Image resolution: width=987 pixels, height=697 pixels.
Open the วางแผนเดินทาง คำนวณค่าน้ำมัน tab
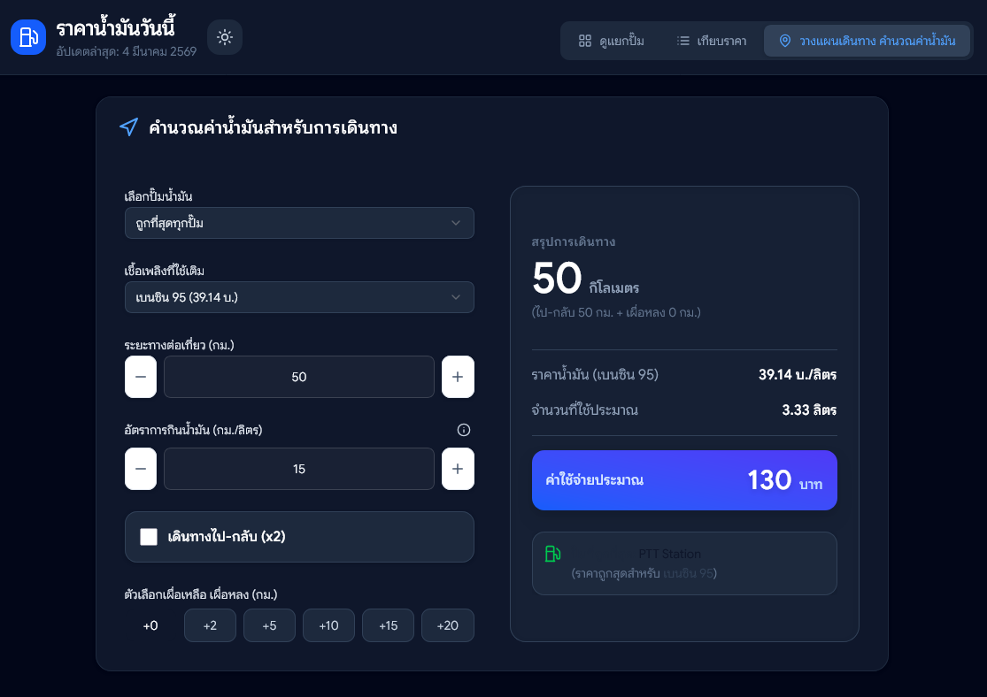pos(867,41)
